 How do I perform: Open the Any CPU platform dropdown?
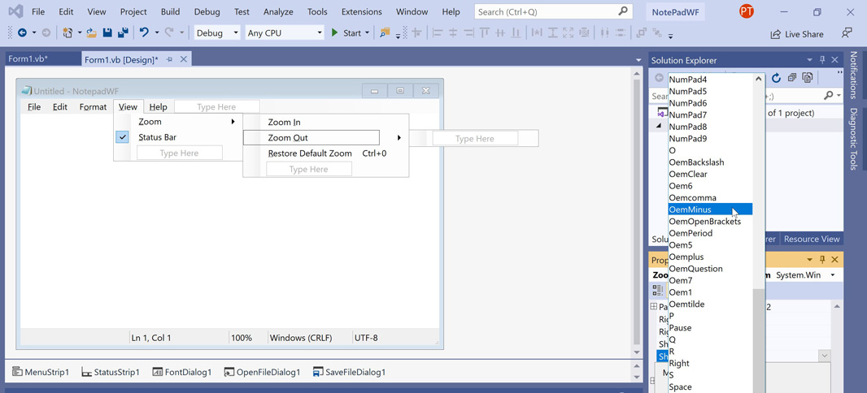(x=284, y=33)
